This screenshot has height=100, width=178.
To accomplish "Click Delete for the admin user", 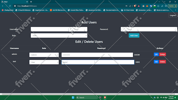I will point(163,54).
